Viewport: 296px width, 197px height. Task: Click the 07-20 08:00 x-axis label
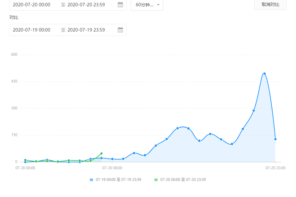tap(112, 168)
